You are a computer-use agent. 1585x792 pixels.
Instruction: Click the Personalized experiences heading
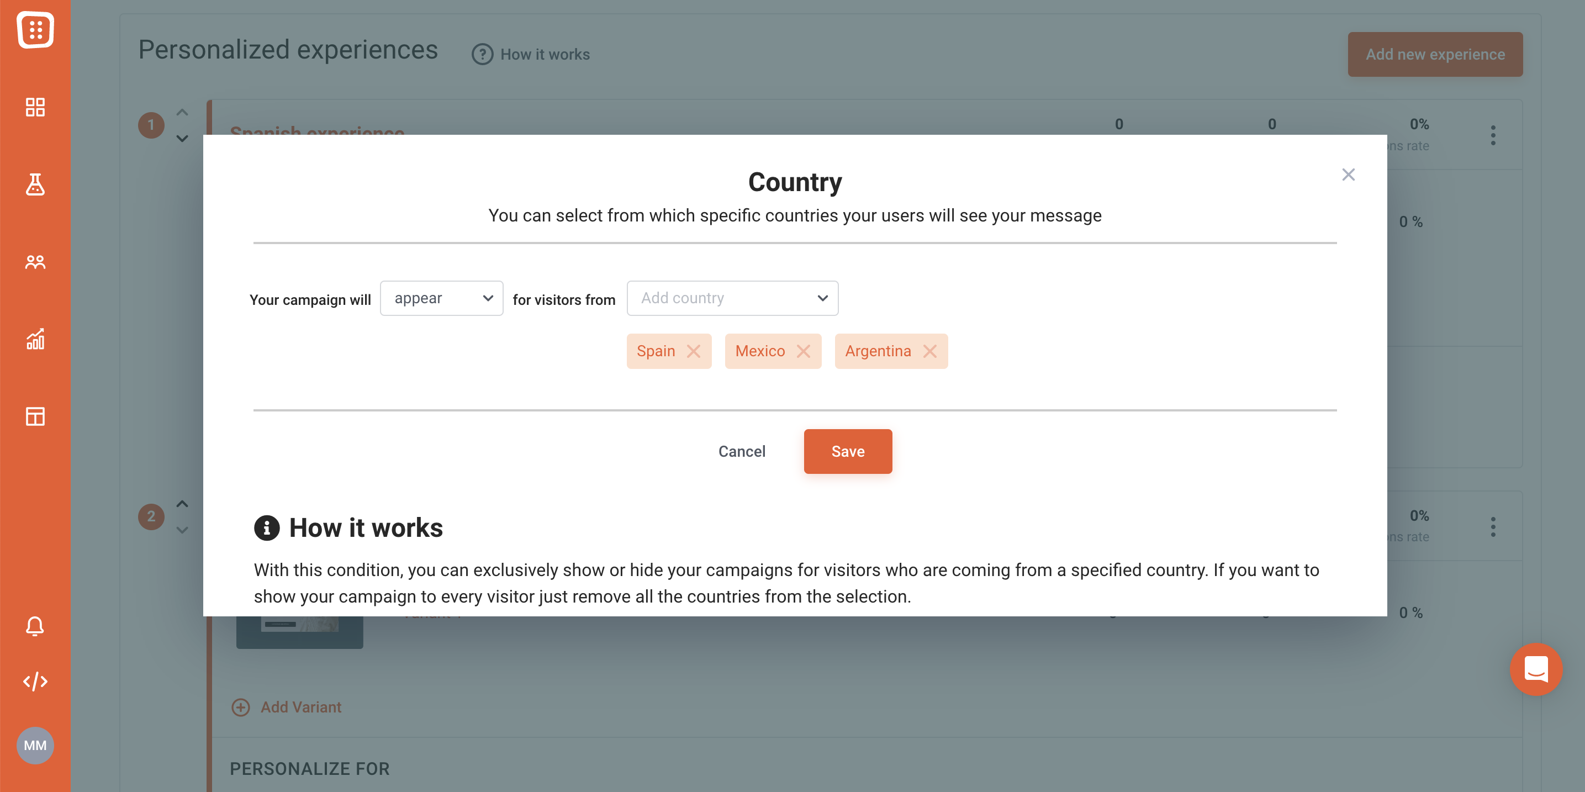288,50
